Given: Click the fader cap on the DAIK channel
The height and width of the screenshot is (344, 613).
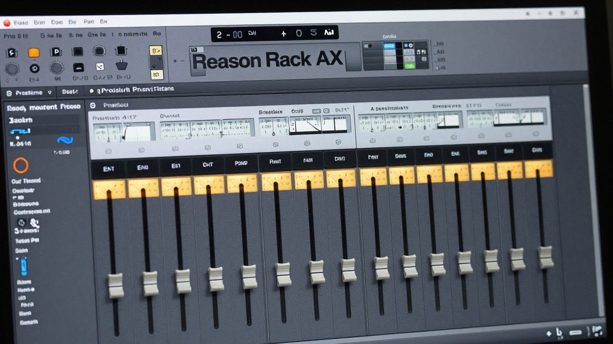Looking at the screenshot, I should pos(316,272).
